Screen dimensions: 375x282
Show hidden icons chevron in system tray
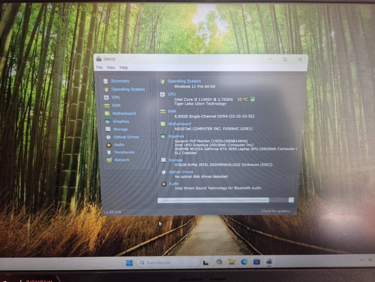361,260
